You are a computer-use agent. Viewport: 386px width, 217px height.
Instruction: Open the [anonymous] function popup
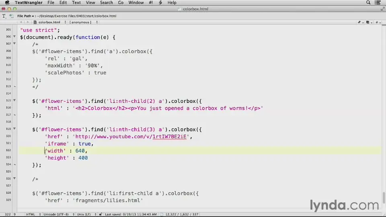(84, 22)
